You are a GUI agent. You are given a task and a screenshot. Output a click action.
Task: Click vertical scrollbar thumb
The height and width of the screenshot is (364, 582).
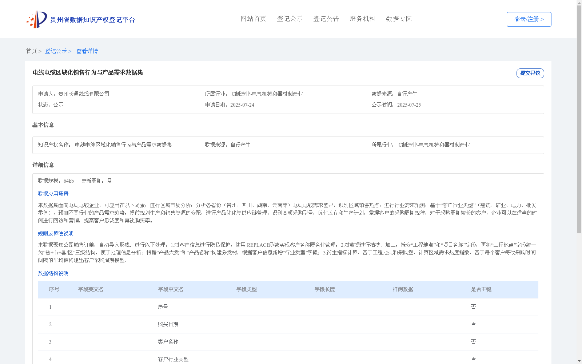[x=579, y=119]
